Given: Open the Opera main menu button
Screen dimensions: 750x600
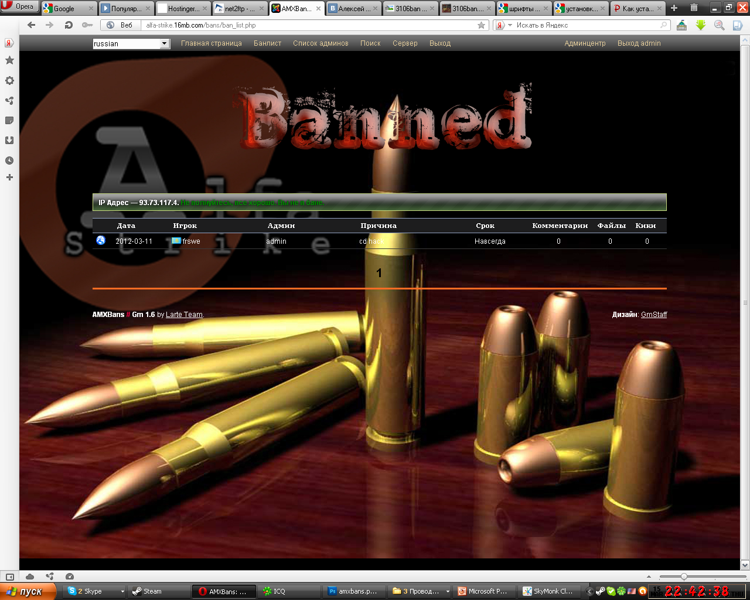Looking at the screenshot, I should point(19,6).
